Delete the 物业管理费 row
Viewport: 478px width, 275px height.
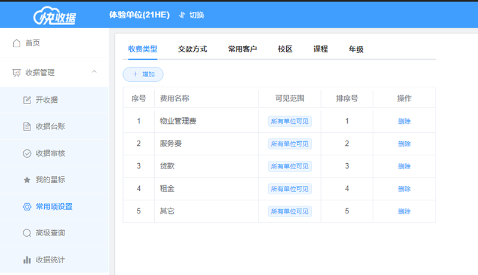[x=405, y=121]
